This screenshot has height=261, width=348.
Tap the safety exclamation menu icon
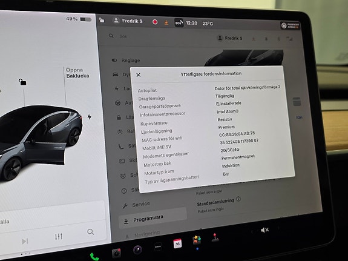pyautogui.click(x=124, y=191)
